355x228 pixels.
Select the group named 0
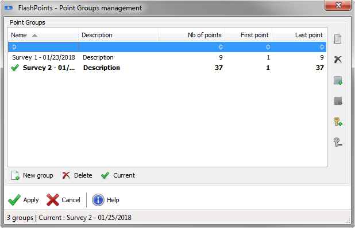click(x=167, y=47)
